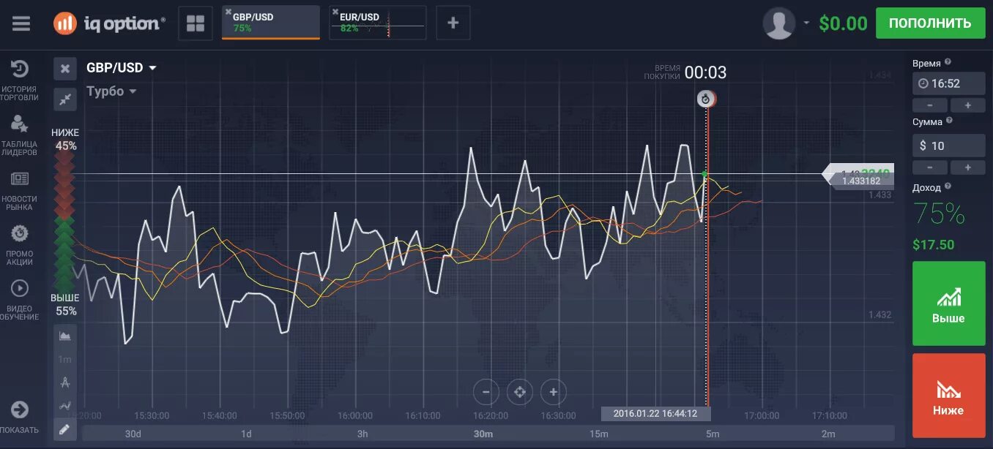The height and width of the screenshot is (449, 993).
Task: Click the expiry time field 16:52
Action: tap(948, 83)
